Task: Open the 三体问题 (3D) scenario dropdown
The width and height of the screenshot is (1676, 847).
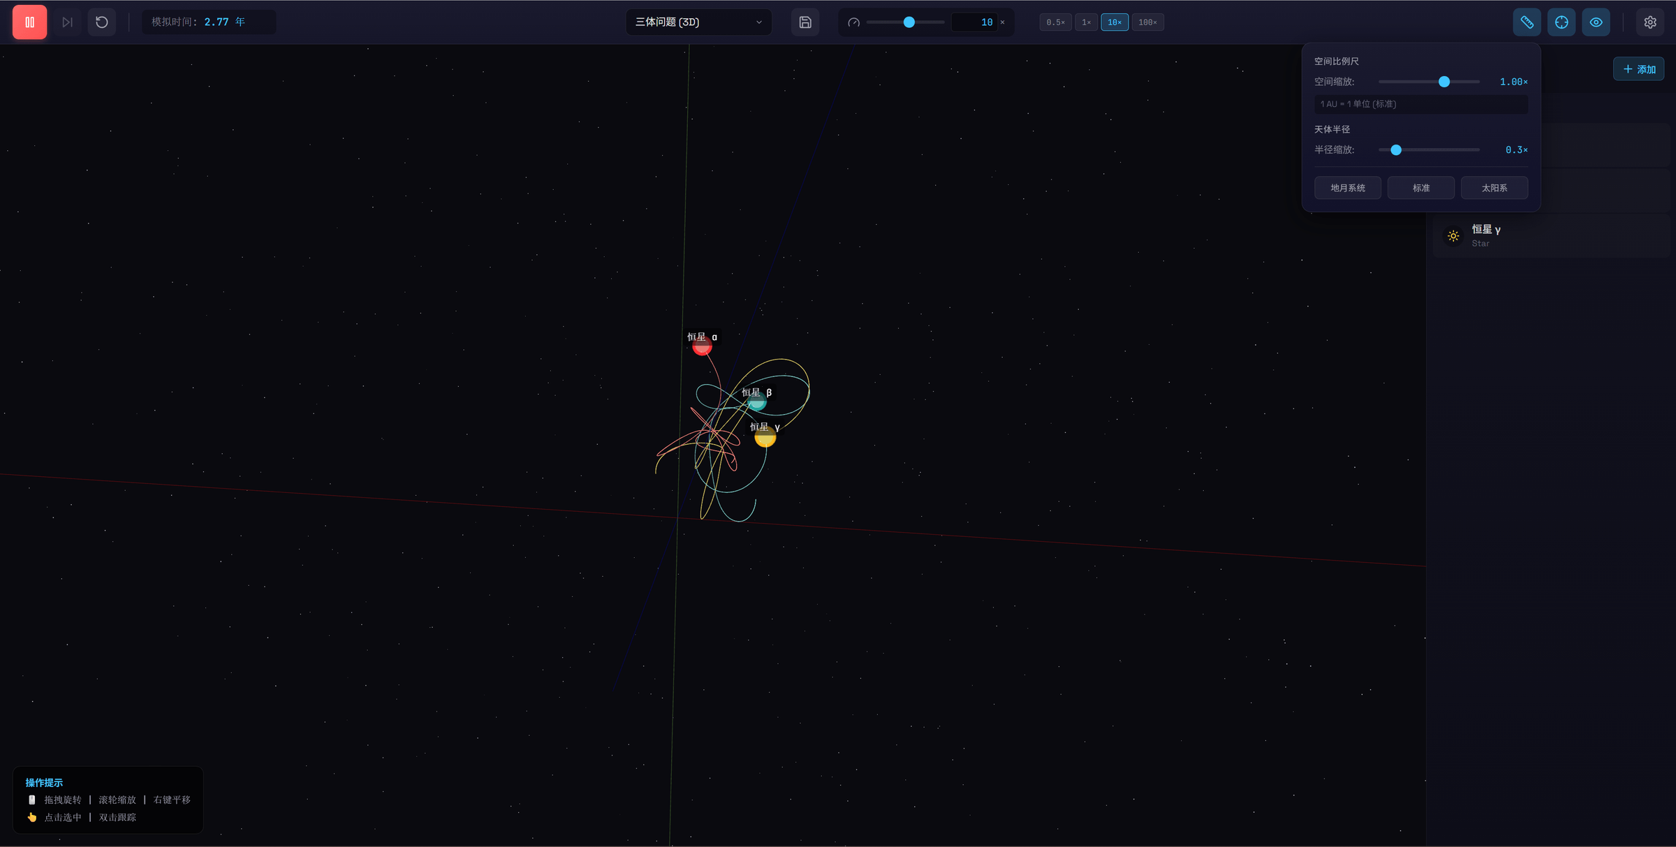Action: (698, 22)
